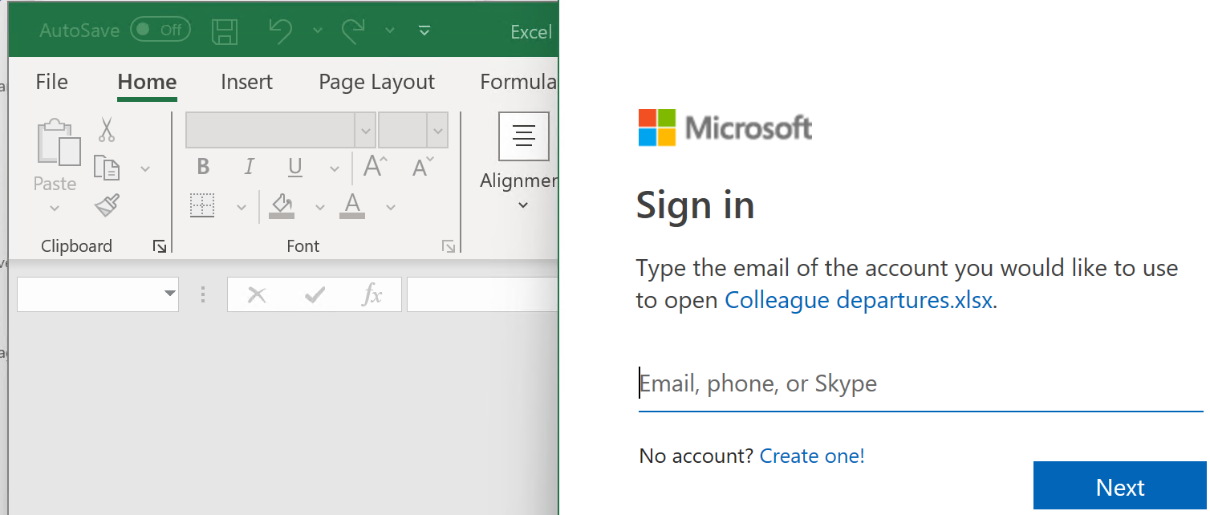1210x515 pixels.
Task: Click the Next button
Action: (1120, 485)
